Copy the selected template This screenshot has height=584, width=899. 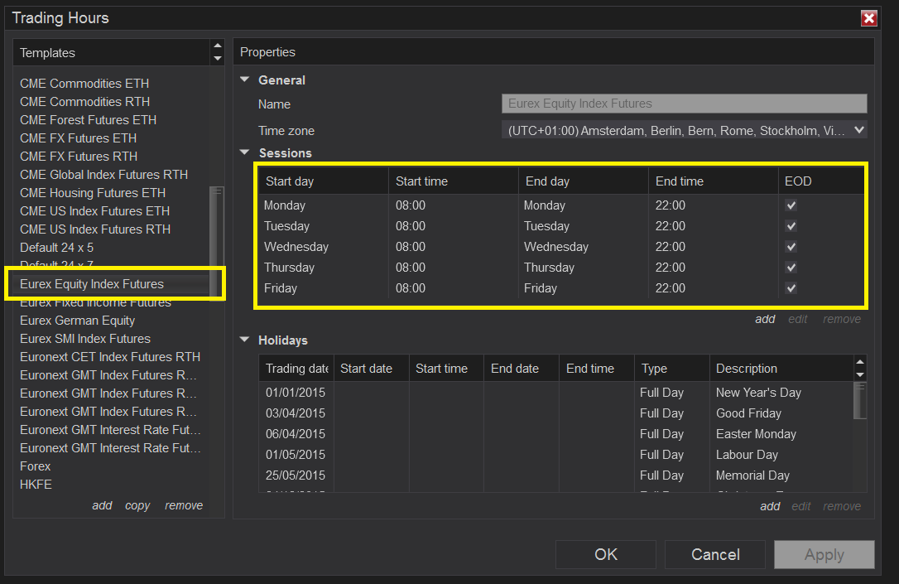point(137,505)
